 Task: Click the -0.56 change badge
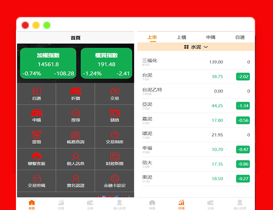[x=243, y=120]
